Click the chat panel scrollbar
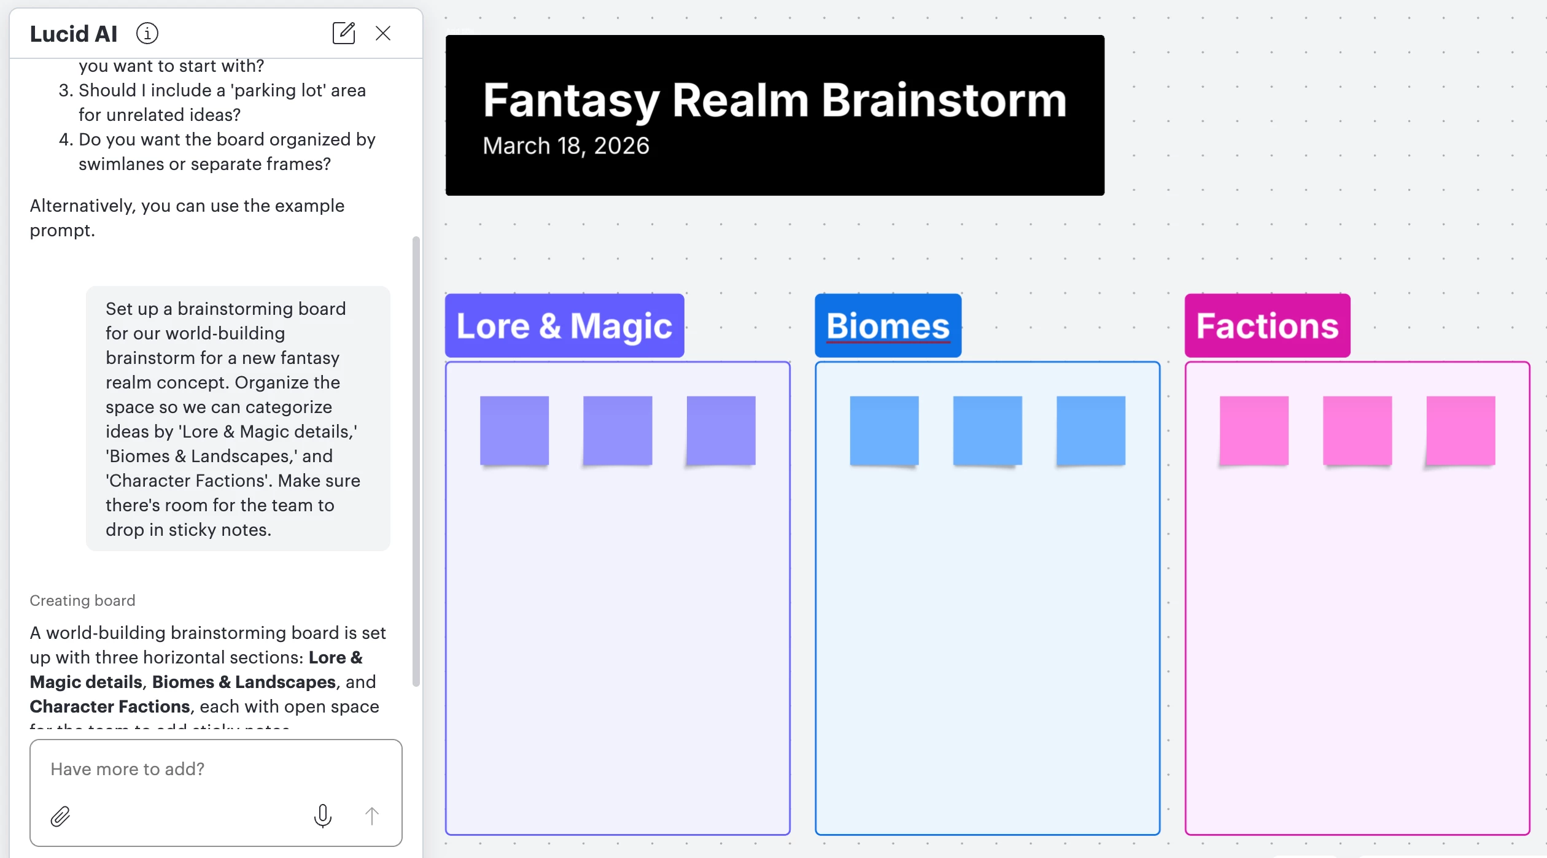 click(416, 460)
